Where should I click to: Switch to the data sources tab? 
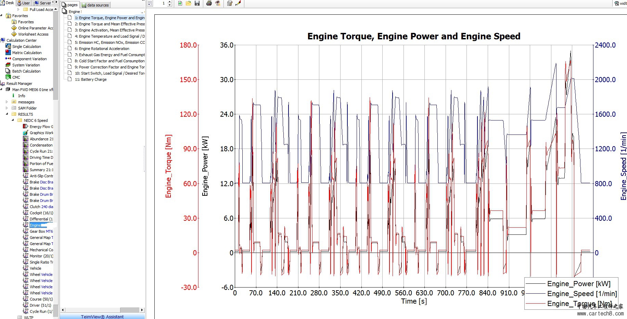coord(95,5)
